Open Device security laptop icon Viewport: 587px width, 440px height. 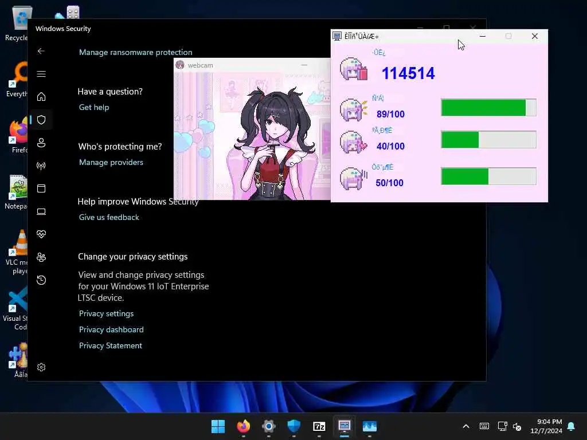(x=41, y=211)
